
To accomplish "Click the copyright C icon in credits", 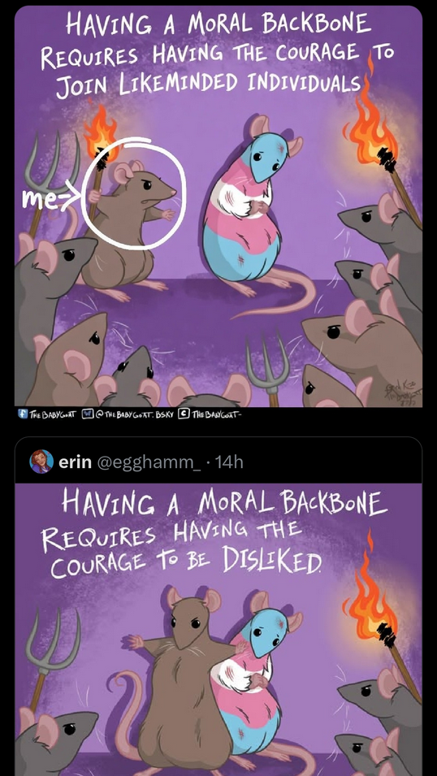I will [x=182, y=414].
